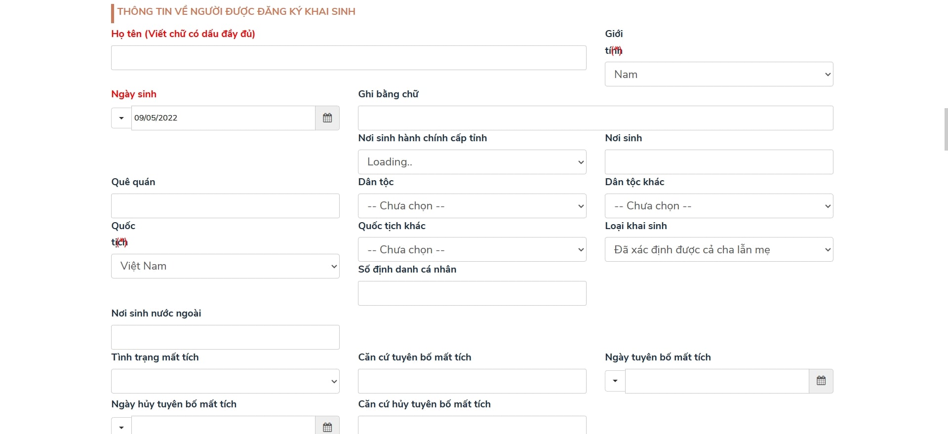Focus the Nơi sinh nước ngoài field
This screenshot has width=948, height=434.
click(x=225, y=337)
